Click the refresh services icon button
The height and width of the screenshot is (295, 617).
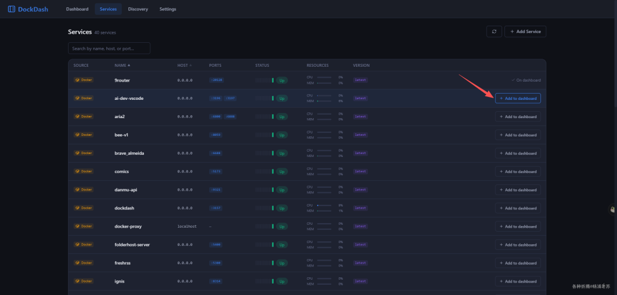coord(494,31)
